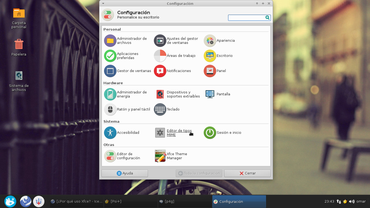370x208 pixels.
Task: Switch to the [p4g] taskbar window
Action: coord(185,201)
